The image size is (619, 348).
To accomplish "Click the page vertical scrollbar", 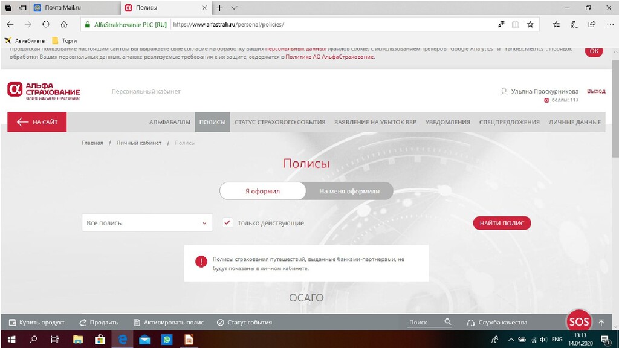I will click(x=615, y=108).
